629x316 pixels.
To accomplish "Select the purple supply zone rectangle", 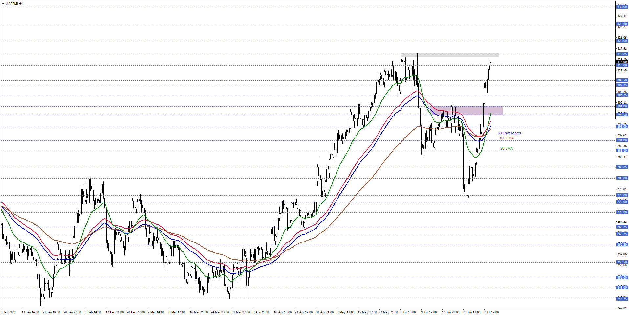I will coord(467,110).
